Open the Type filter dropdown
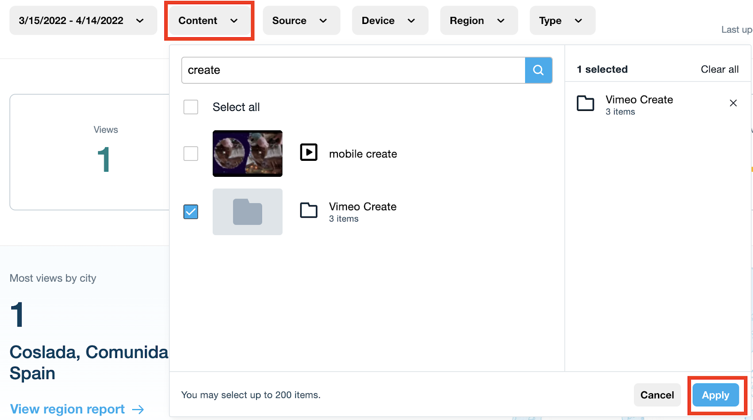 [x=562, y=21]
